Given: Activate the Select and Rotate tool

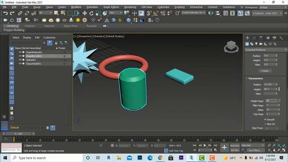Looking at the screenshot, I should 91,13.
